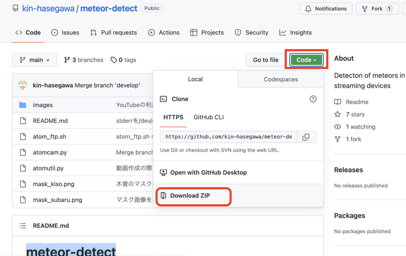Click the Notifications bell button
The height and width of the screenshot is (256, 406).
326,9
